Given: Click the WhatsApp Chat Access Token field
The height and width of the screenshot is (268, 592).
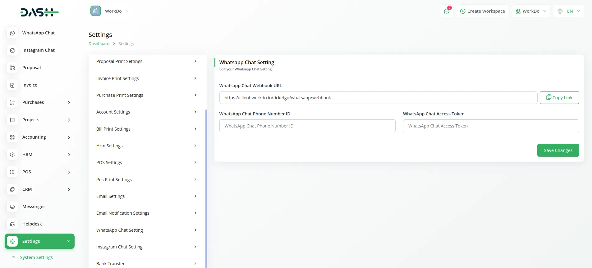Looking at the screenshot, I should click(491, 126).
